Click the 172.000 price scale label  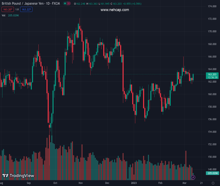(x=212, y=19)
